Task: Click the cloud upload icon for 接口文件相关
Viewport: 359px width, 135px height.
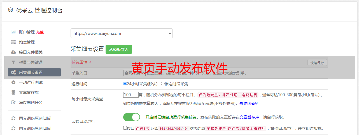Action: pos(13,52)
